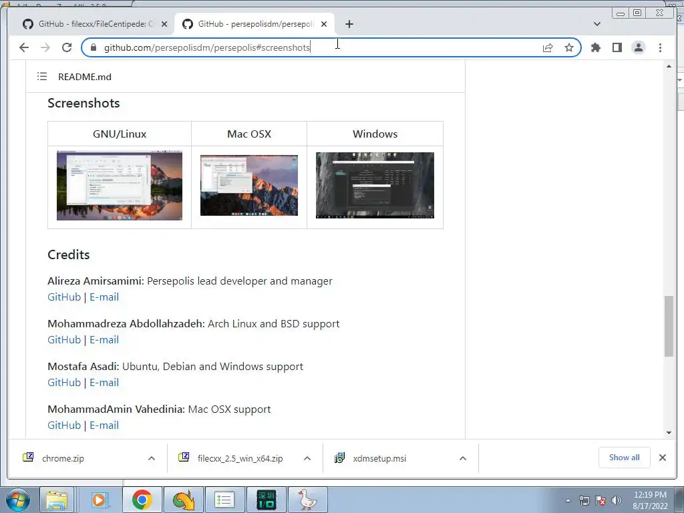Click the Screenshots heading
Image resolution: width=684 pixels, height=513 pixels.
coord(83,104)
